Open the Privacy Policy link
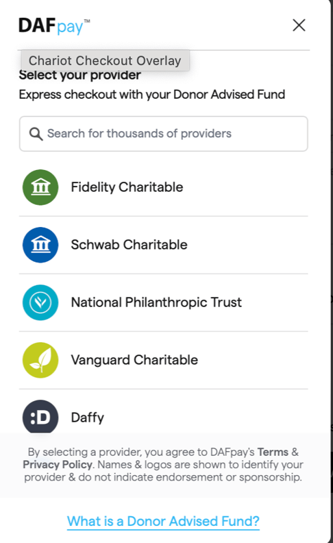 [x=58, y=464]
